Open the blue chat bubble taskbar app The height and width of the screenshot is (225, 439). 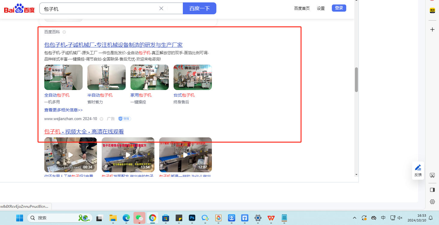click(x=205, y=218)
